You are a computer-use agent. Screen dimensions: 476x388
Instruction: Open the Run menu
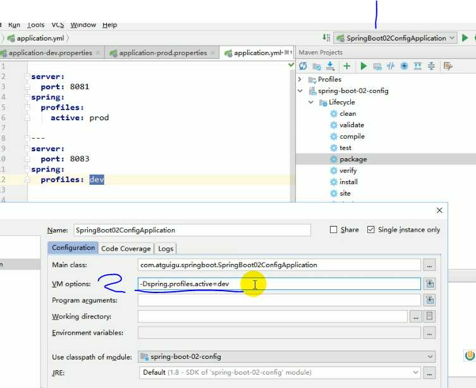(x=14, y=25)
